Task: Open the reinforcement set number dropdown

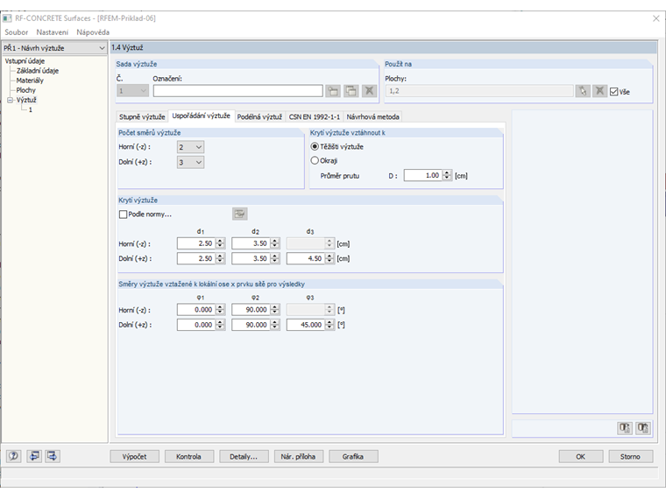Action: pyautogui.click(x=132, y=91)
